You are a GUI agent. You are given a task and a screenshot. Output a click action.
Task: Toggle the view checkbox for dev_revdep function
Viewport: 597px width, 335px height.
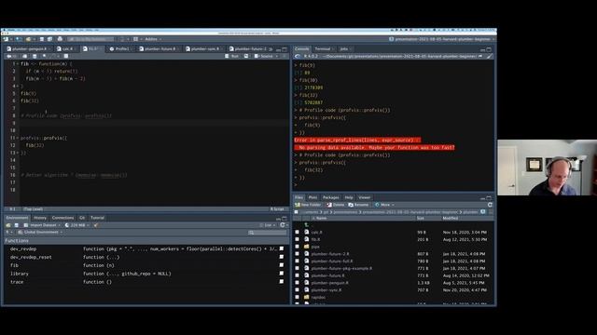coord(282,248)
